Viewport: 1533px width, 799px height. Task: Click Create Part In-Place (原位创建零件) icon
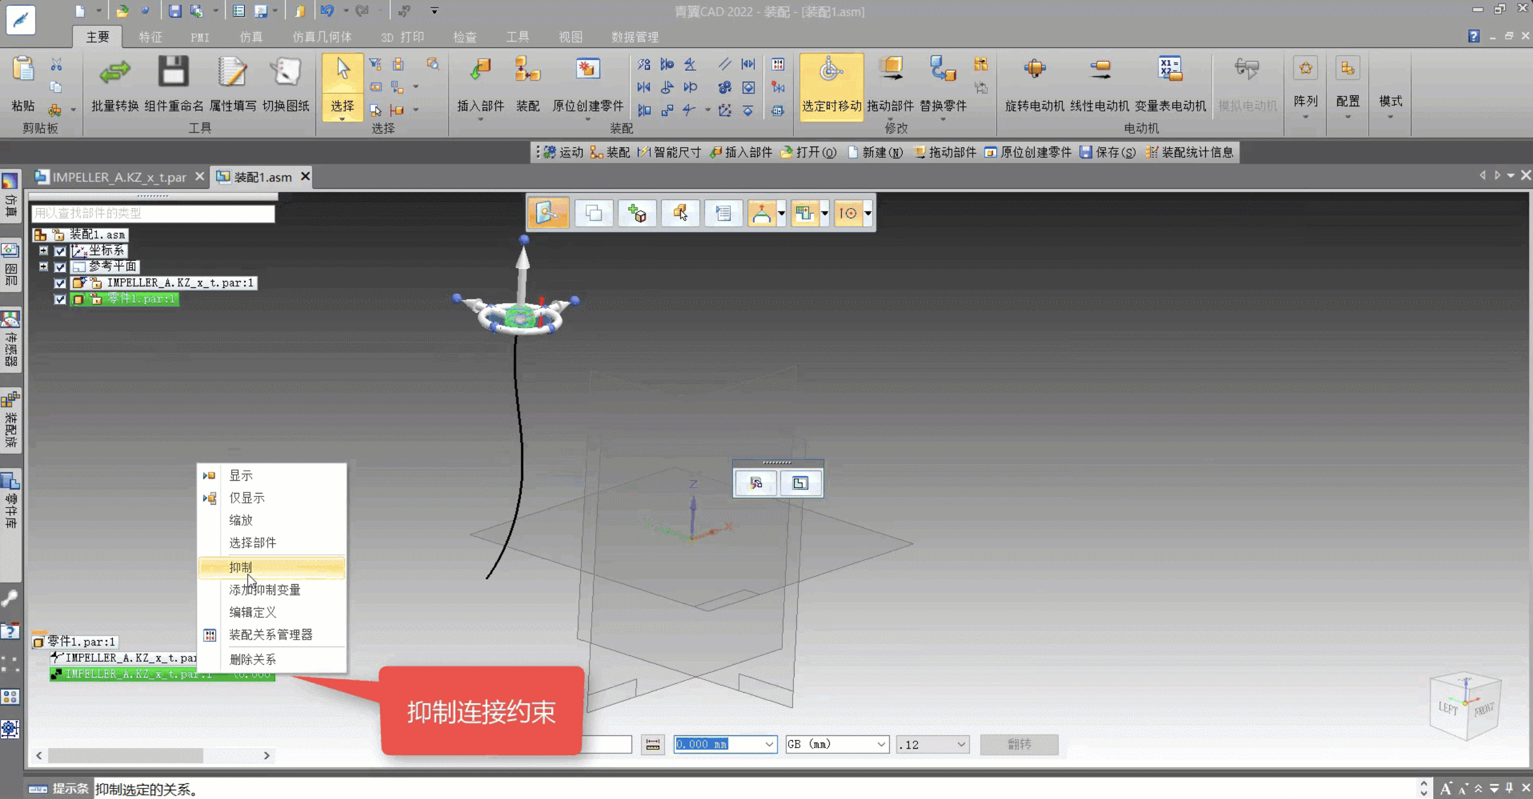pyautogui.click(x=587, y=69)
